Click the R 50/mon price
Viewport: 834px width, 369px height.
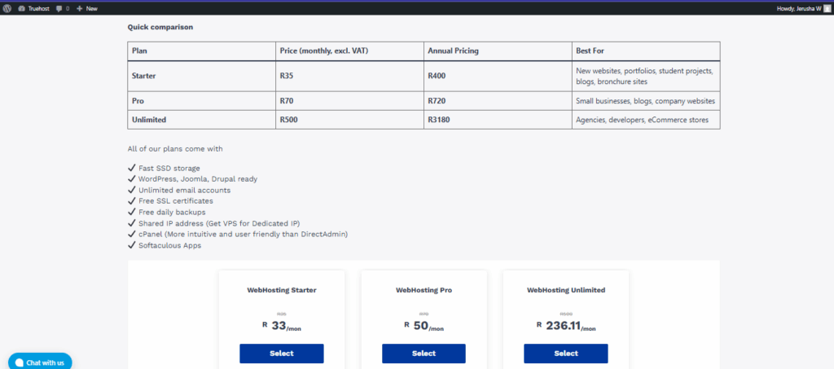coord(424,326)
